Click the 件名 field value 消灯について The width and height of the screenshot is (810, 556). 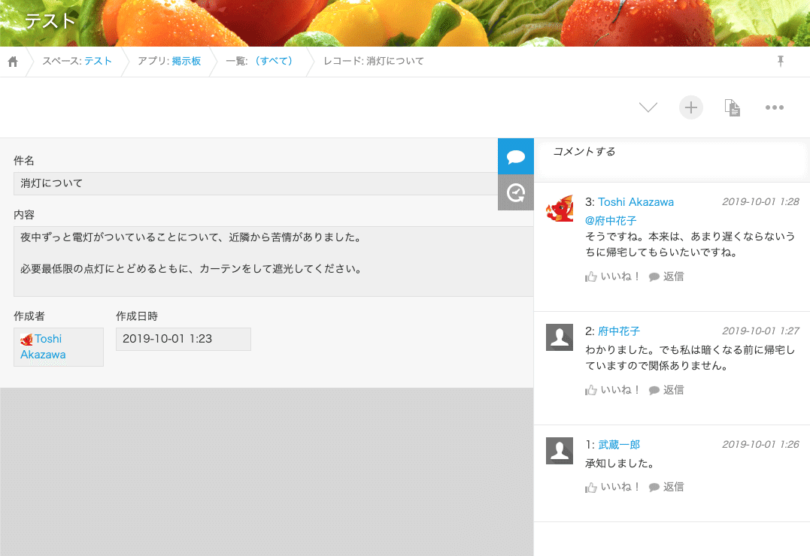tap(256, 183)
